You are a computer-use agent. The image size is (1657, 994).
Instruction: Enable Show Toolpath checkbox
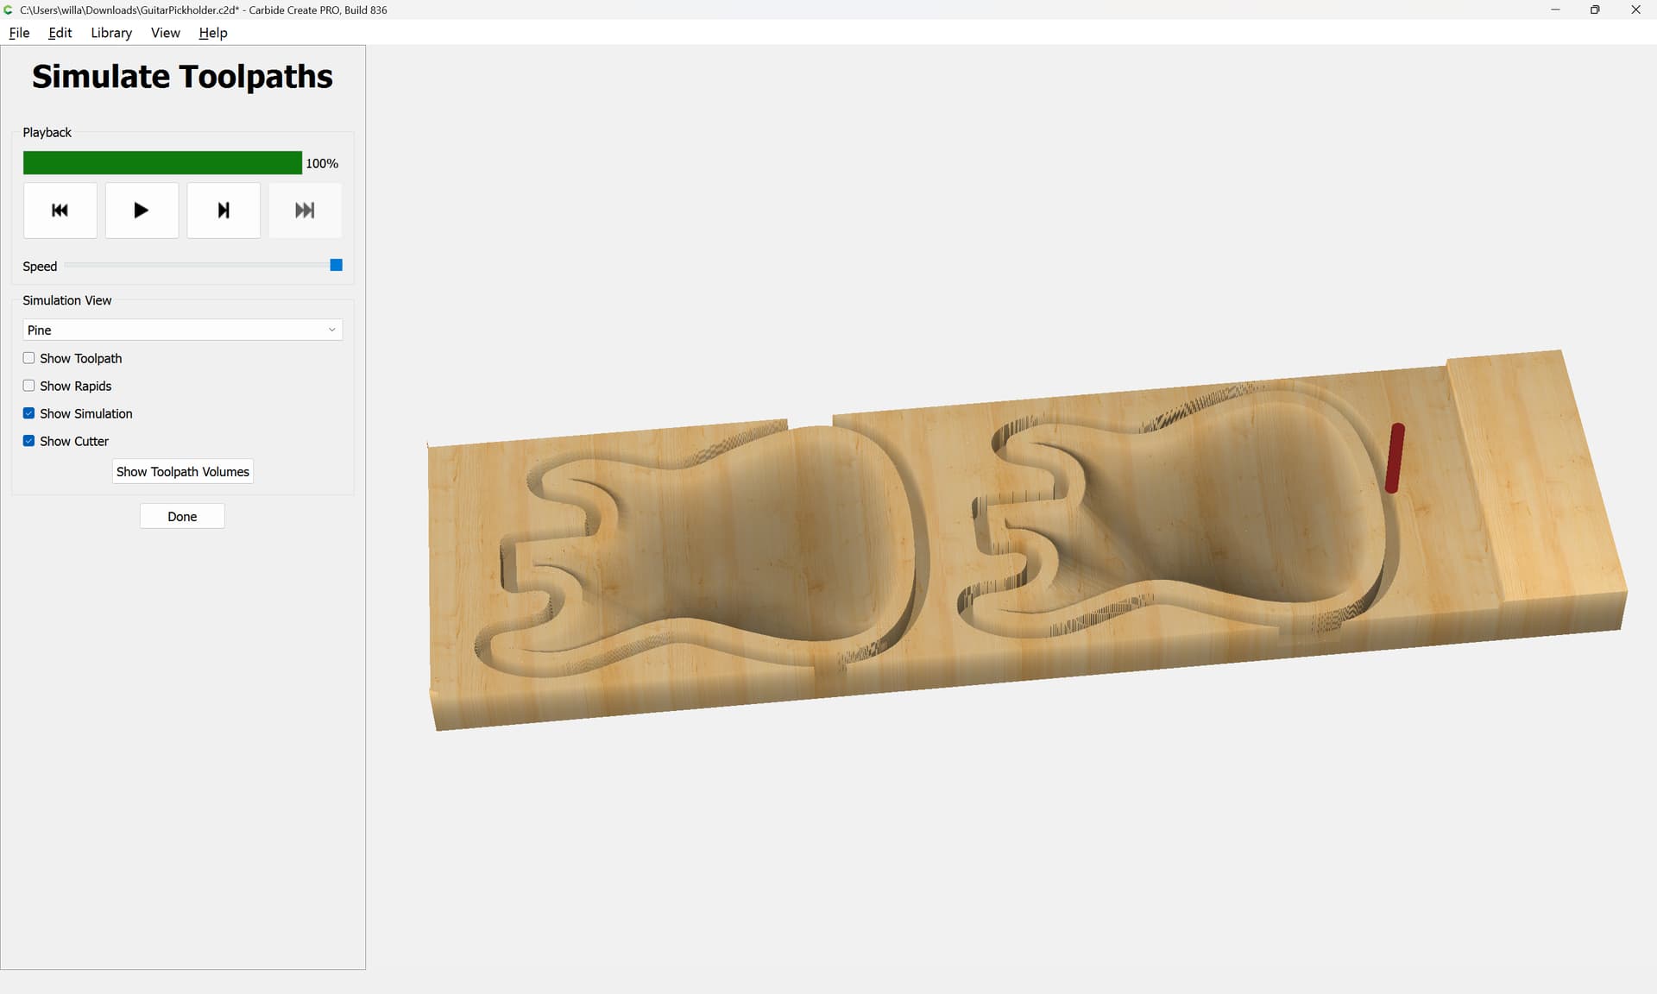click(29, 358)
